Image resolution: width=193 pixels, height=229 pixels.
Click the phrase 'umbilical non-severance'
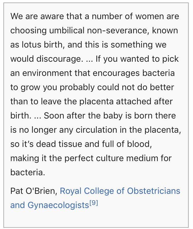point(99,30)
